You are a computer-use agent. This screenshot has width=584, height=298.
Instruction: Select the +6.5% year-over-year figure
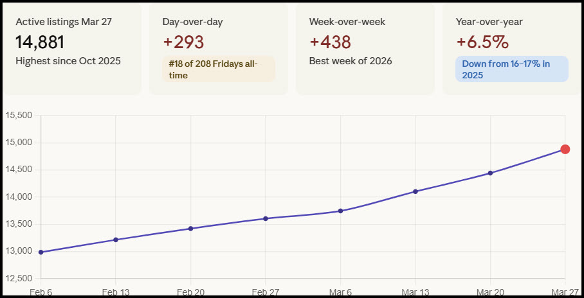(482, 42)
